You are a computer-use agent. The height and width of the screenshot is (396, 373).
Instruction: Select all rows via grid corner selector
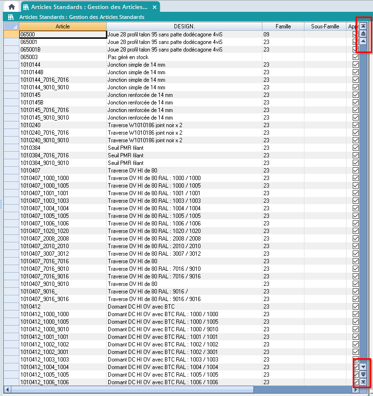(x=11, y=26)
